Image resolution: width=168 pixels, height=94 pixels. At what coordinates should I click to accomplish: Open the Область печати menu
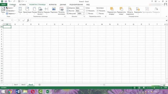pos(40,10)
